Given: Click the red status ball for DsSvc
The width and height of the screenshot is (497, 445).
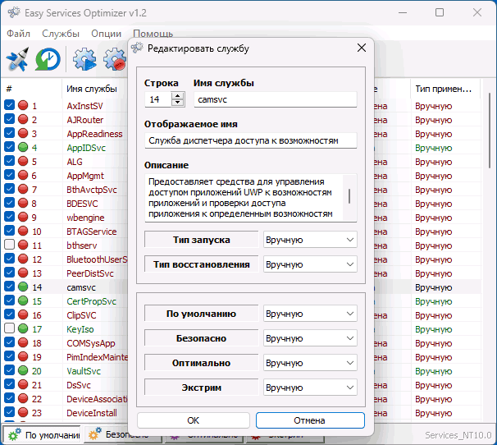Looking at the screenshot, I should 23,384.
